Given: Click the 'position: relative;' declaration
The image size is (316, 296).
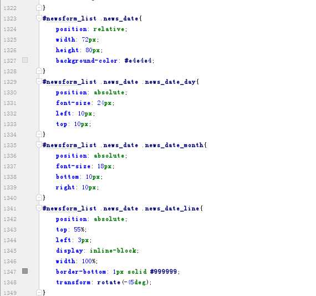Looking at the screenshot, I should (x=91, y=29).
